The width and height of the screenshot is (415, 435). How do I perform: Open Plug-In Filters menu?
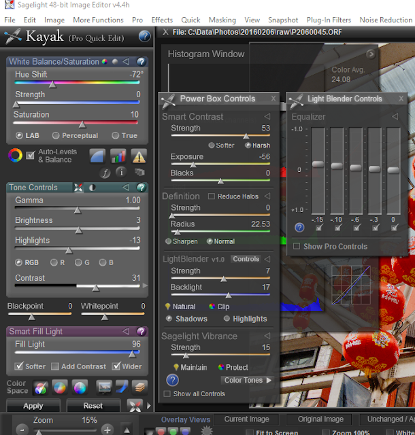coord(329,20)
